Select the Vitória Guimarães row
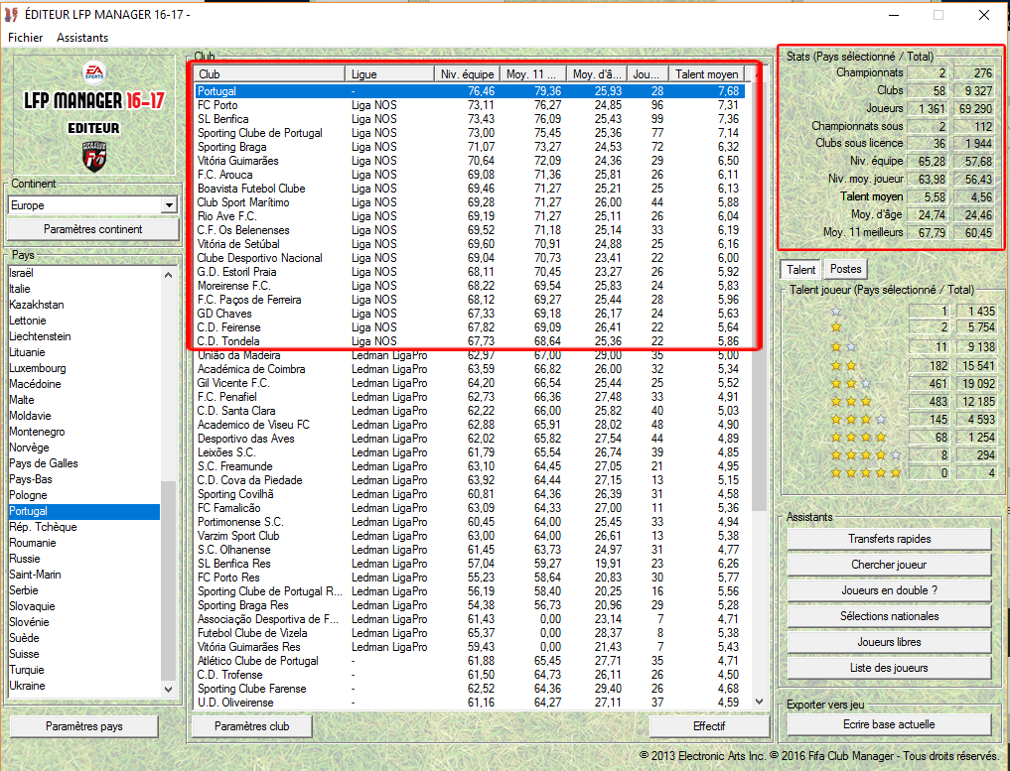Image resolution: width=1010 pixels, height=771 pixels. coord(470,161)
